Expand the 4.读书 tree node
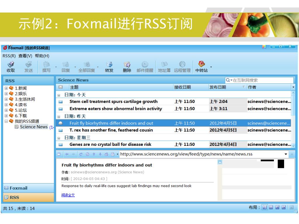This screenshot has width=299, height=224. click(6, 105)
